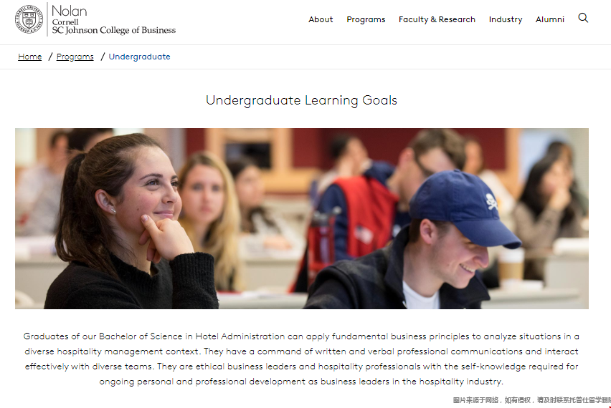
Task: Click the classroom students hero image
Action: tap(302, 218)
